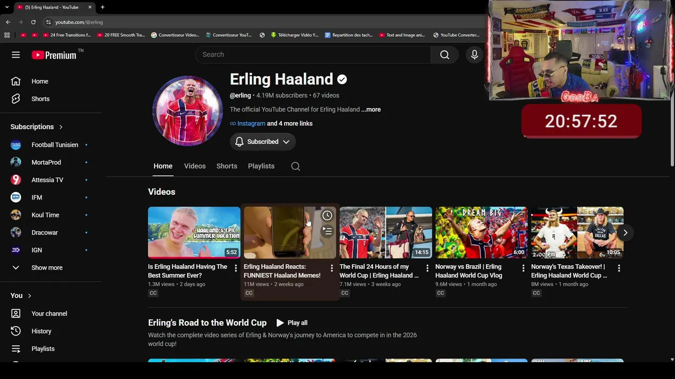Expand the channel description with ...more
This screenshot has height=379, width=675.
(x=371, y=109)
